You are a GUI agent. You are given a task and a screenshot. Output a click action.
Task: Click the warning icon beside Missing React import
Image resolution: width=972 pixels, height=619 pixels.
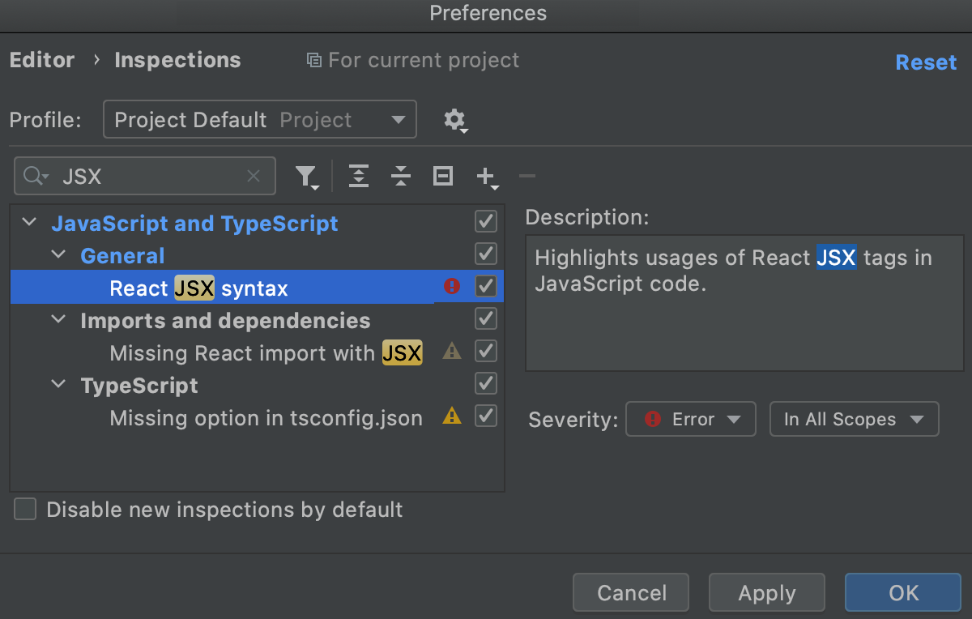coord(451,351)
